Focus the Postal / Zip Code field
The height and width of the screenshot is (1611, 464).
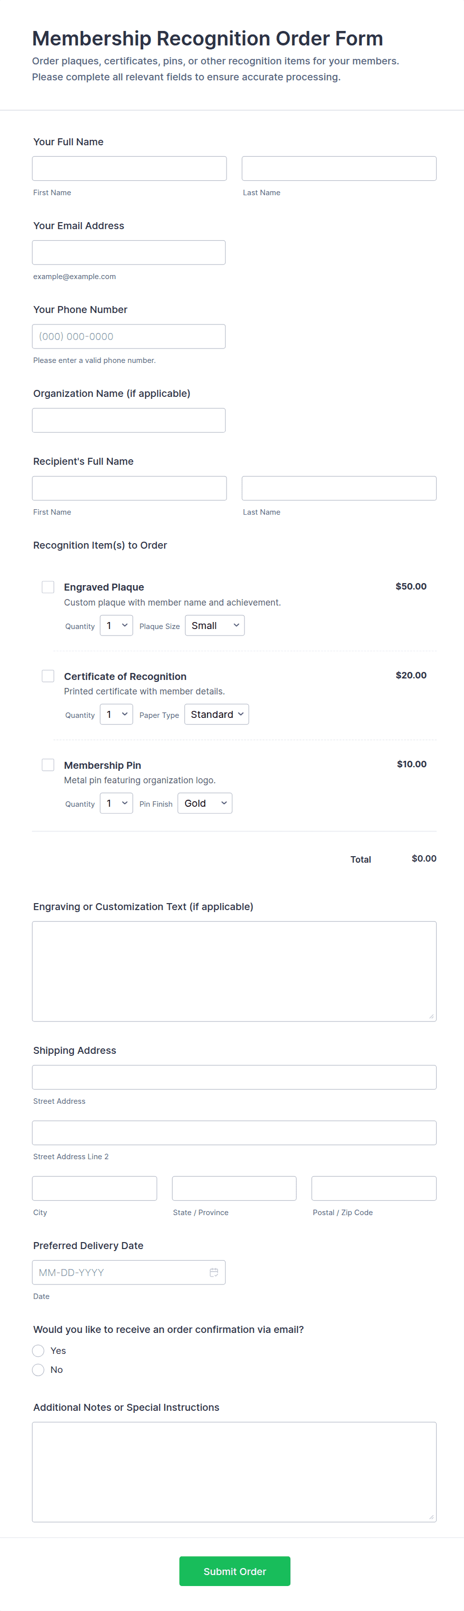coord(373,1188)
